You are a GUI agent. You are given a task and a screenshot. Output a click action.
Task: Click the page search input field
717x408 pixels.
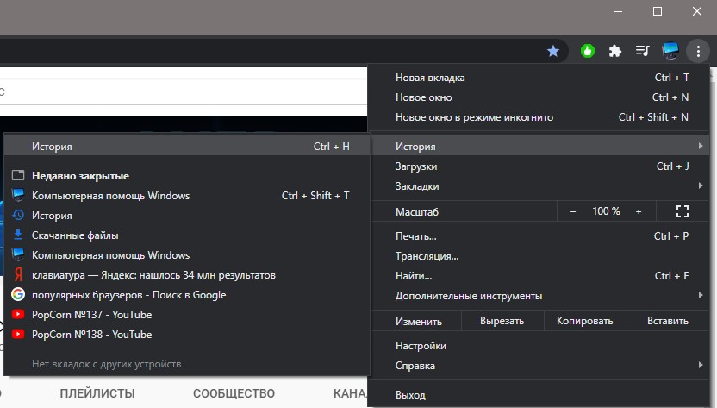(183, 91)
